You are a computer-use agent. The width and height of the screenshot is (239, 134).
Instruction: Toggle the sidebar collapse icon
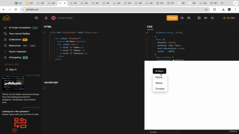[x=37, y=18]
